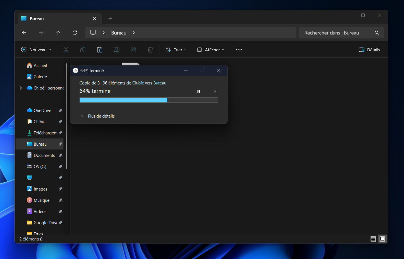Navigate back with the left arrow

click(x=24, y=33)
